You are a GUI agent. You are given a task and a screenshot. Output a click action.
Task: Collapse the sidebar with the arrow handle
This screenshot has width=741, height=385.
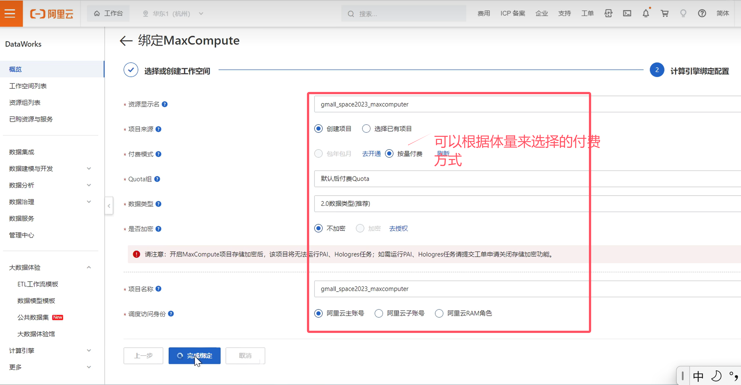(109, 206)
